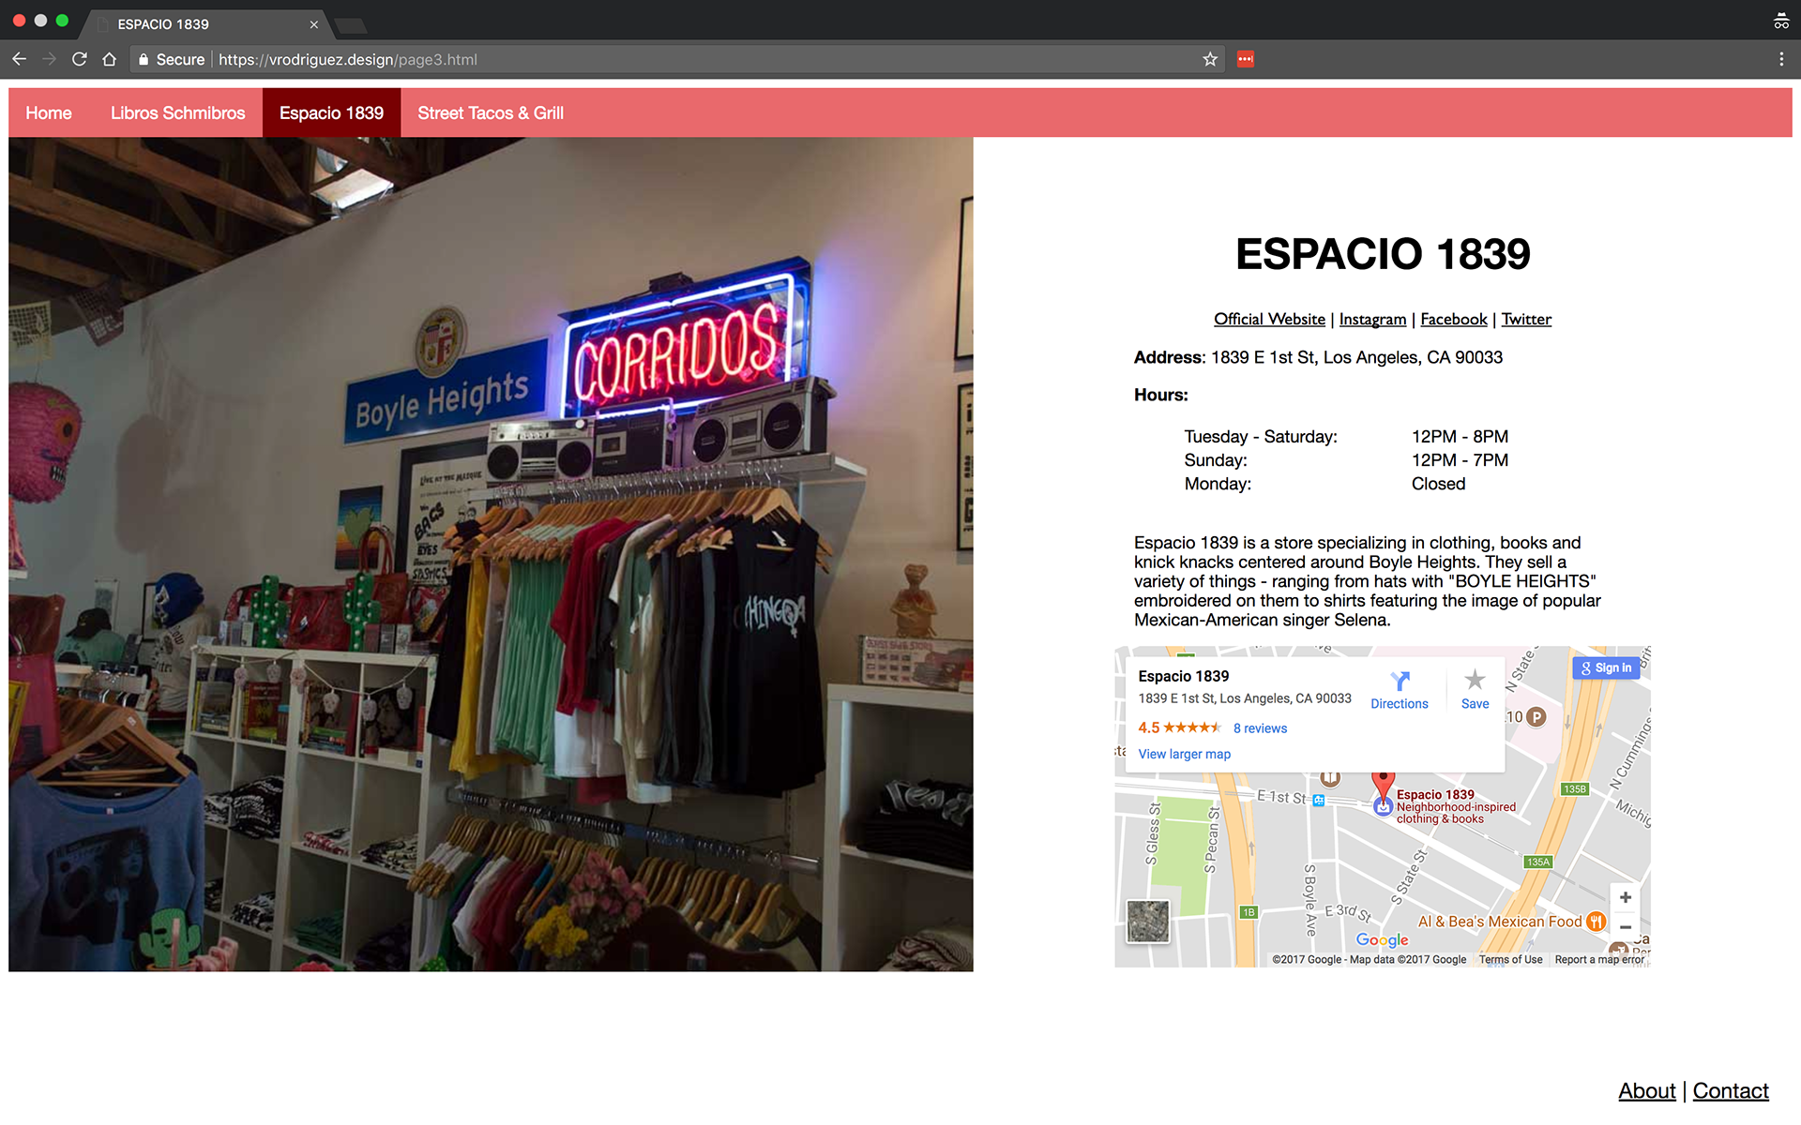The image size is (1801, 1125).
Task: Open the Chrome three-dot menu
Action: pos(1781,59)
